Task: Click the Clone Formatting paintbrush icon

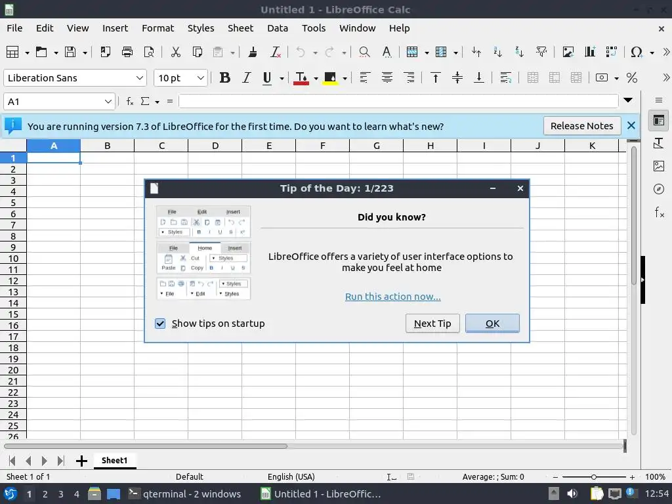Action: [x=253, y=52]
